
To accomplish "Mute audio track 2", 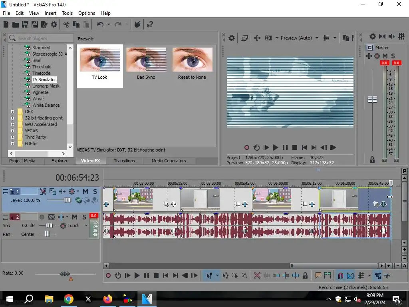I will [x=75, y=217].
